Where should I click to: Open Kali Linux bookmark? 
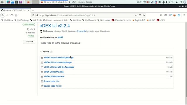click(7, 20)
